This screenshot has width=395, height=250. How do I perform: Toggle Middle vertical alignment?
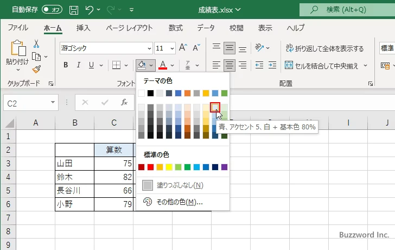229,48
